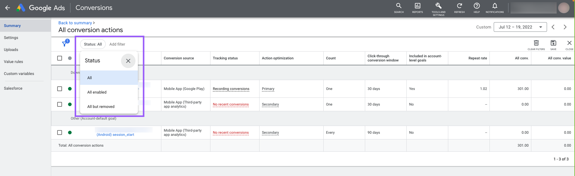Go to next date range with right chevron
Screen dimensions: 575x176
[565, 27]
